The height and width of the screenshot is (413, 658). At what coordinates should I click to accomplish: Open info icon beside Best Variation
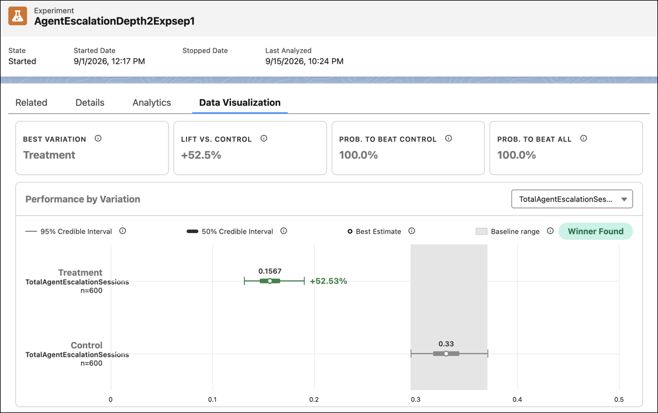98,138
